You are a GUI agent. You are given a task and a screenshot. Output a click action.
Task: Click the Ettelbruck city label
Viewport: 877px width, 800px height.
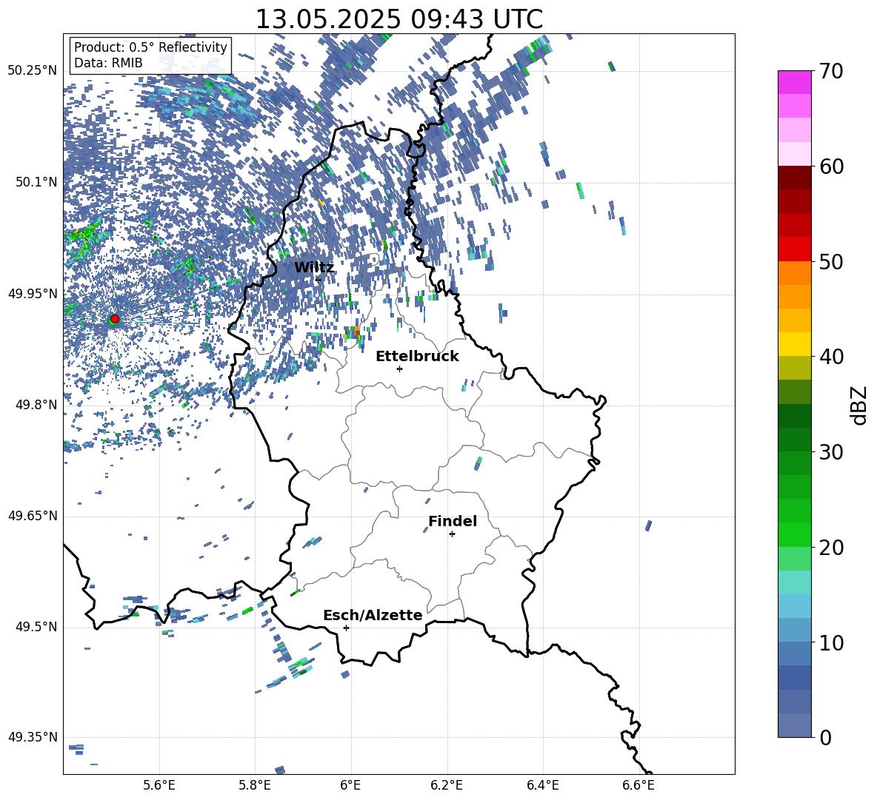(x=417, y=357)
